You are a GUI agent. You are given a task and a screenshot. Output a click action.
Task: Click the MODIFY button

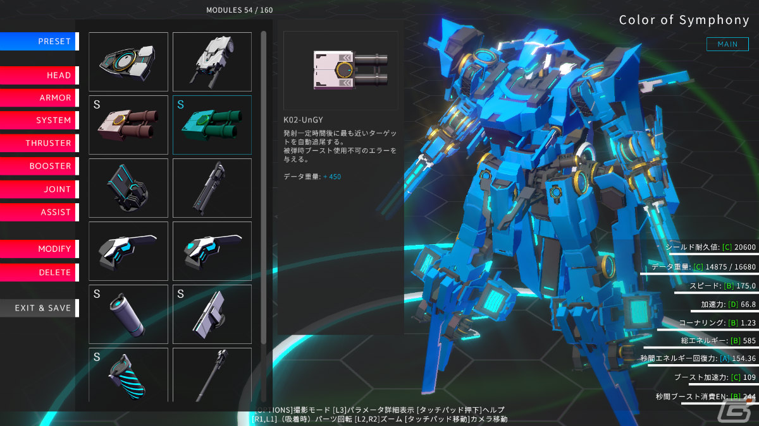39,249
